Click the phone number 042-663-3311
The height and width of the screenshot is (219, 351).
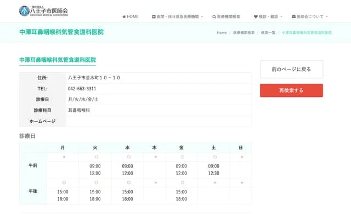tap(82, 89)
